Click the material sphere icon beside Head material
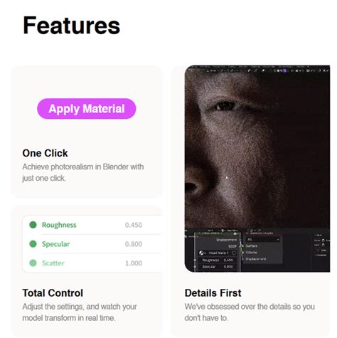Viewport: 337px width, 338px height. click(x=201, y=253)
